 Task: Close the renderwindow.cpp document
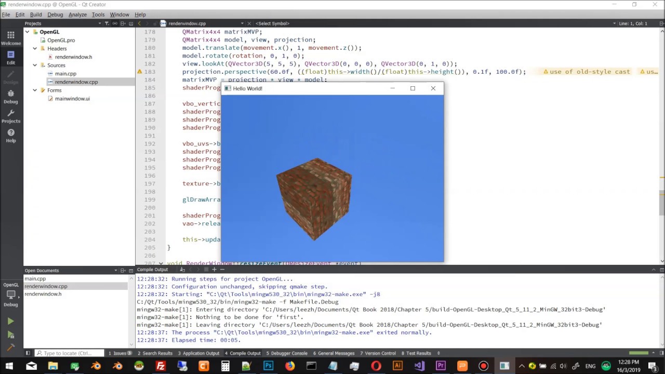(249, 23)
